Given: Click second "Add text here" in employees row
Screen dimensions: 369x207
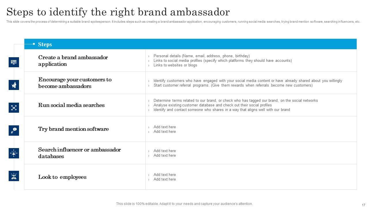Looking at the screenshot, I should 164,179.
